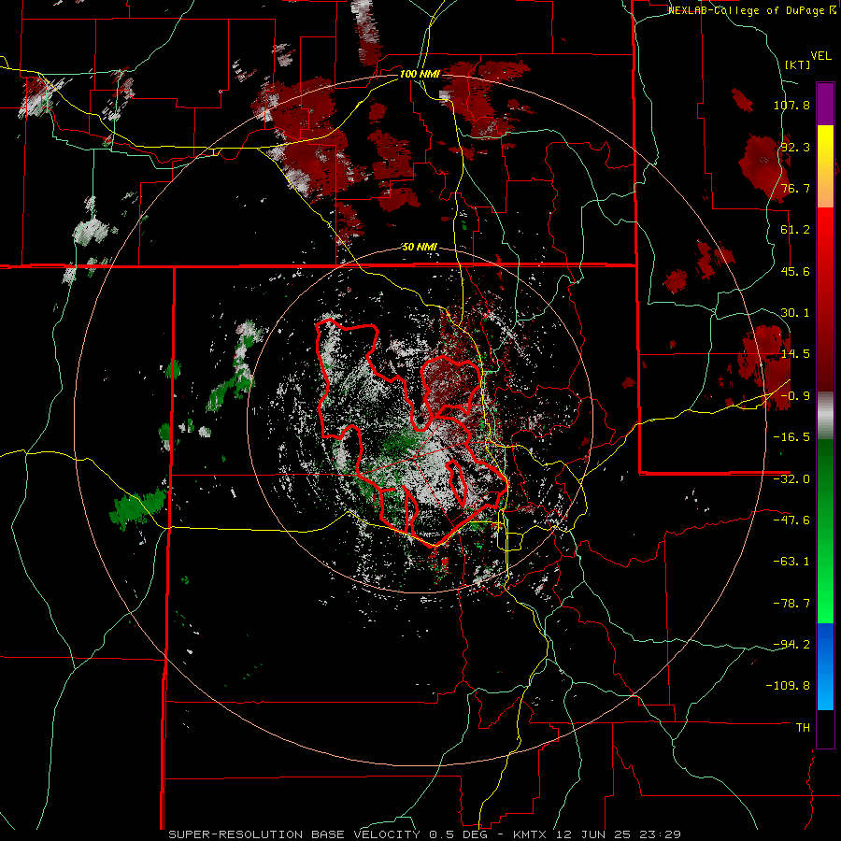Click the 76.7 scale value
Viewport: 841px width, 841px height.
click(x=795, y=188)
